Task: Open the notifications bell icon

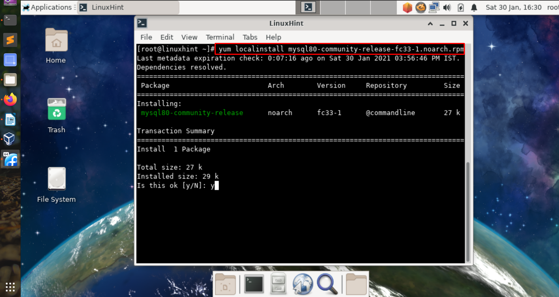Action: coord(474,7)
